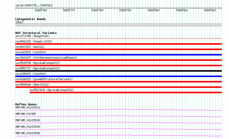
Task: Click red bar of nsv5588089
Action: 118,87
